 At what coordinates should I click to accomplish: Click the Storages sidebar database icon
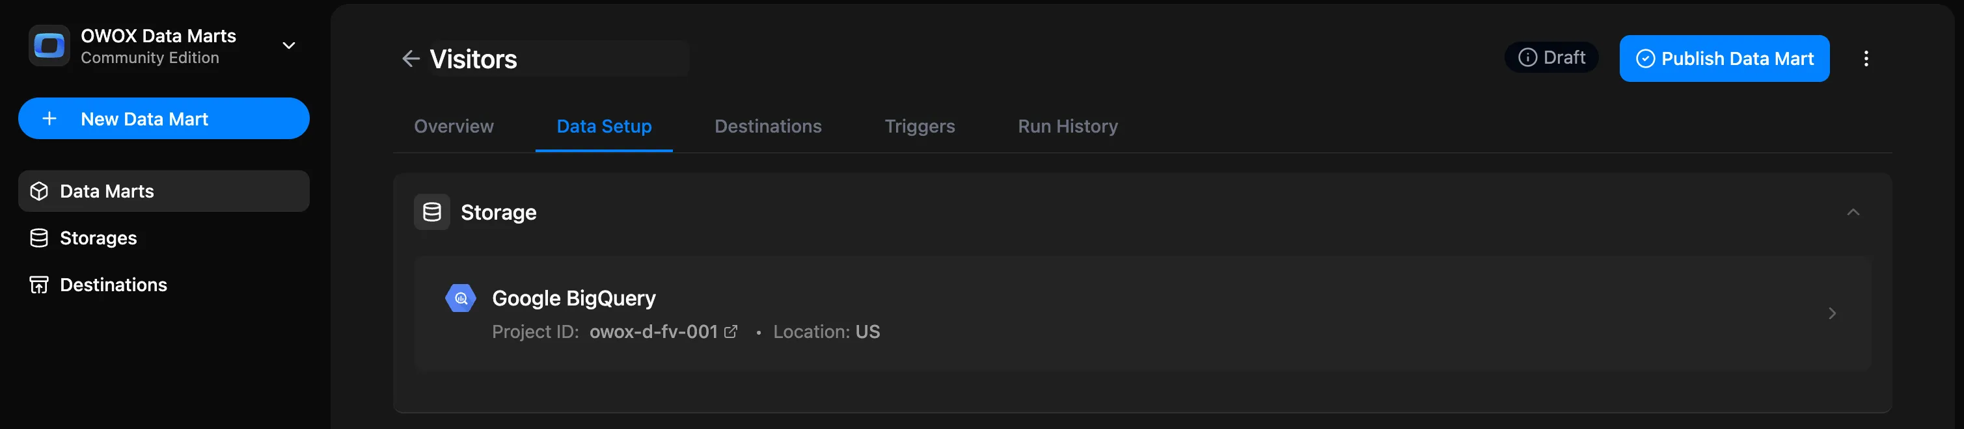(39, 239)
